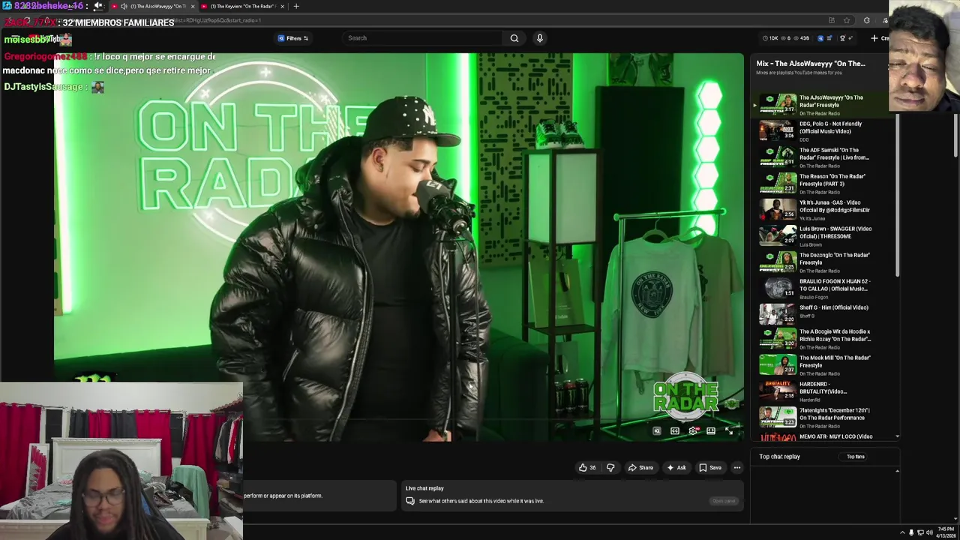Click the Ask button under the video
Viewport: 960px width, 540px height.
point(676,468)
